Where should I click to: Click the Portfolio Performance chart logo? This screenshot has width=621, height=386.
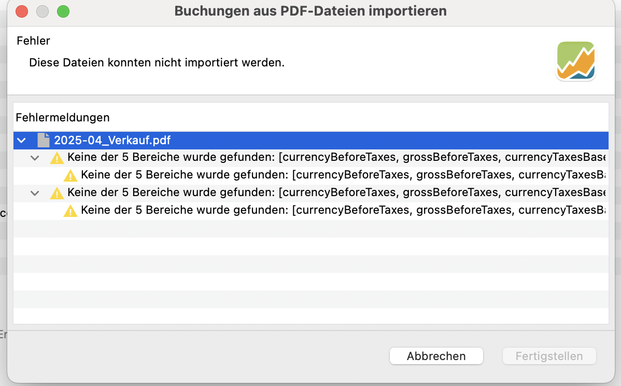click(576, 61)
